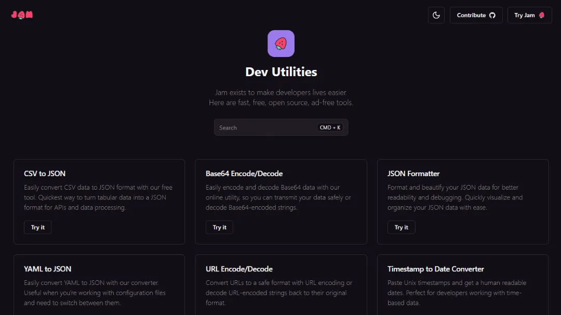Open the CSV to JSON card title

[45, 174]
